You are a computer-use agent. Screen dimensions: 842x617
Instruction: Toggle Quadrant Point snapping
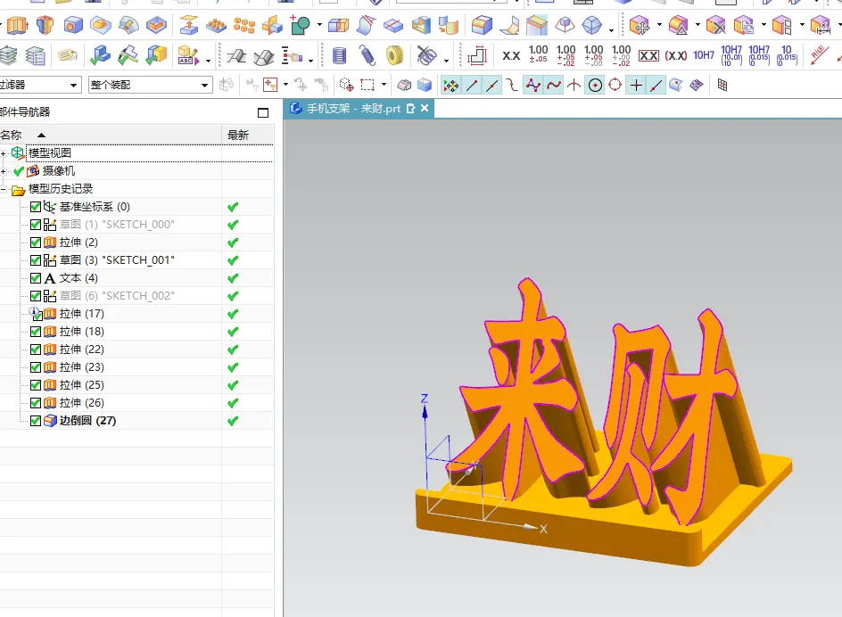pyautogui.click(x=615, y=85)
